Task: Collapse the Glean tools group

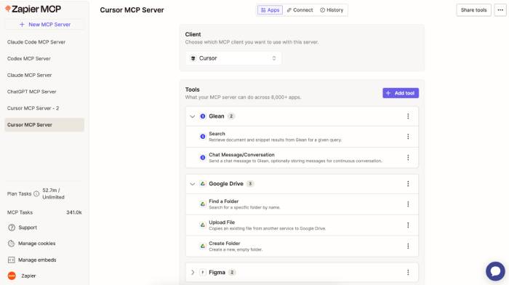Action: 193,116
